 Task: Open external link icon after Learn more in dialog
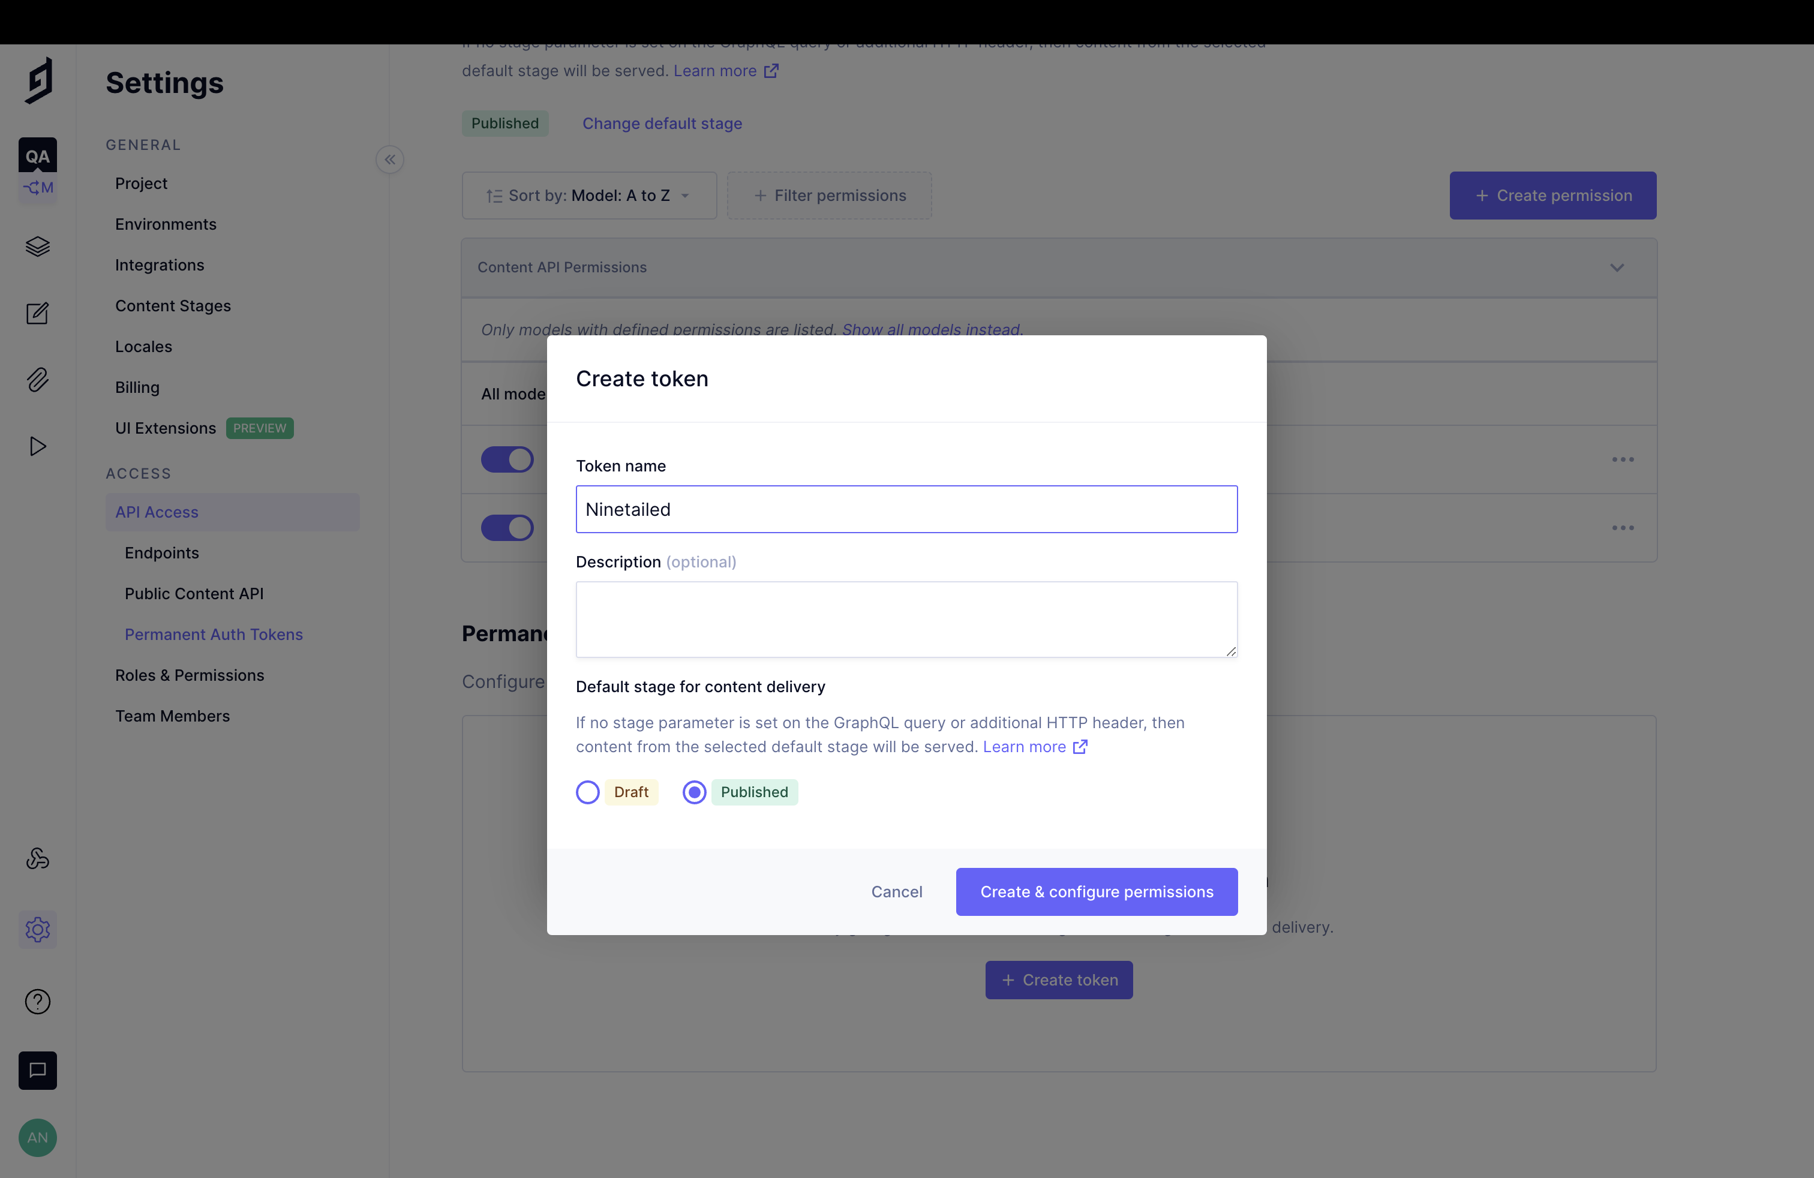(x=1080, y=747)
